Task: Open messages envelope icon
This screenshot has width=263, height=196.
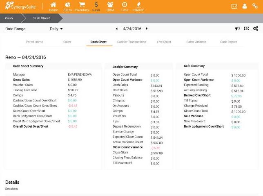Action: 234,7
